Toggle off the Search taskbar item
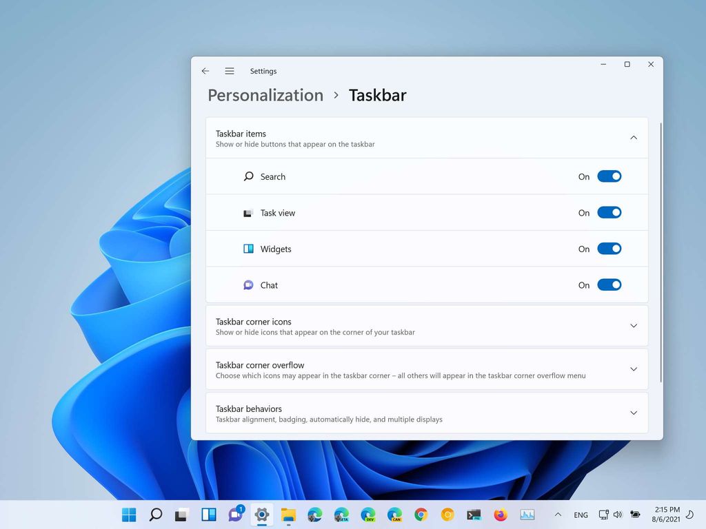 click(x=609, y=176)
